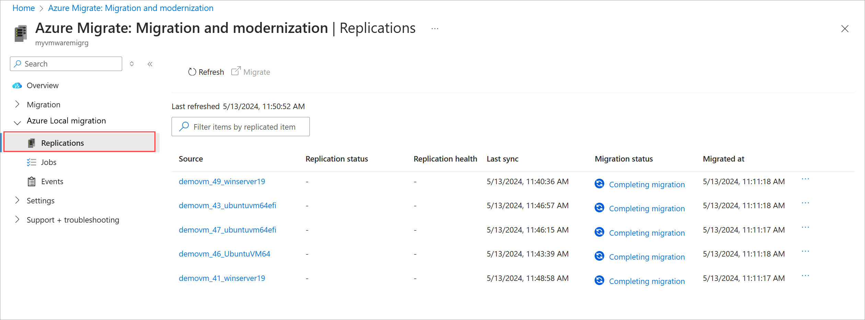
Task: Expand Support + troubleshooting
Action: [17, 220]
